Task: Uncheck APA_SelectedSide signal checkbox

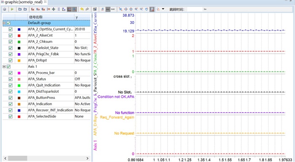Action: pos(11,116)
